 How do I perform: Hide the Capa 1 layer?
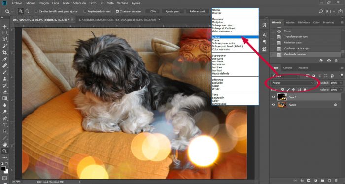(x=273, y=97)
